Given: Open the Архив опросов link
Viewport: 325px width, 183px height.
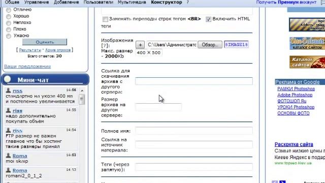Looking at the screenshot, I should click(x=58, y=50).
